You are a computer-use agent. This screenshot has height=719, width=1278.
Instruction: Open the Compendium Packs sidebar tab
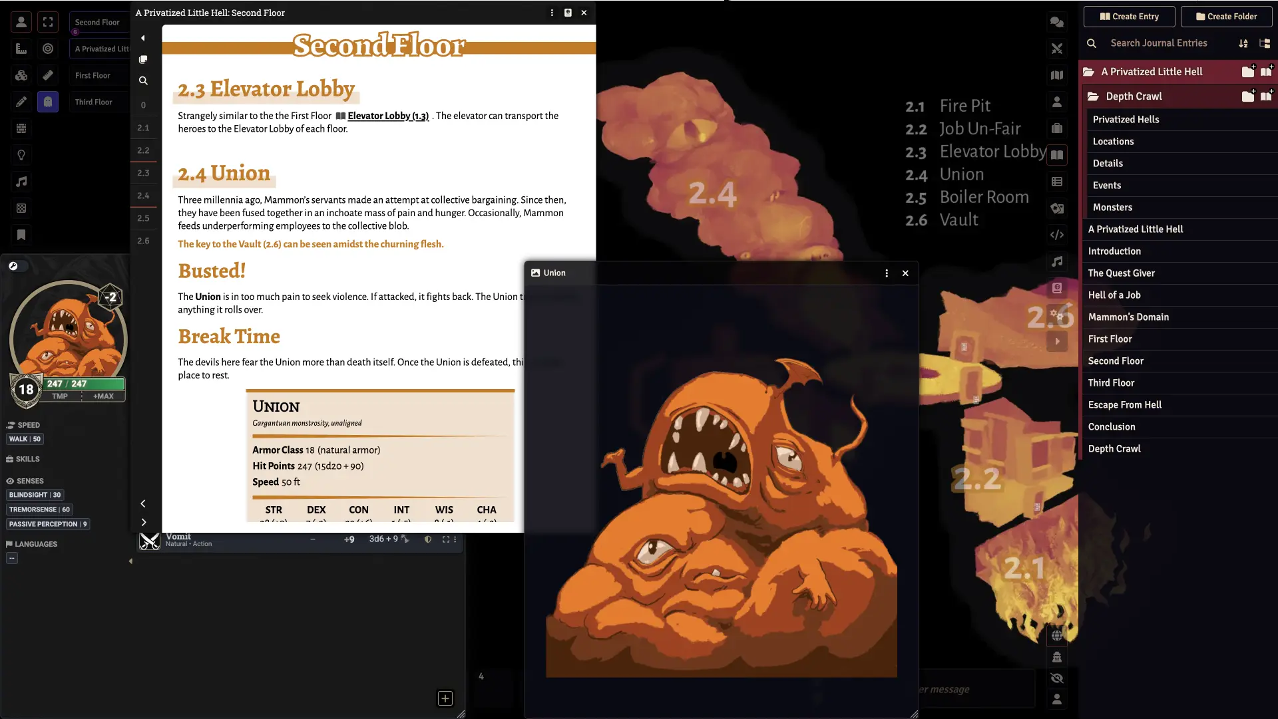pos(1057,288)
